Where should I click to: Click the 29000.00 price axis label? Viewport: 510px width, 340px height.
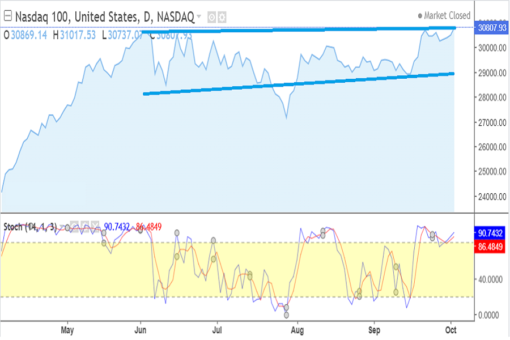492,73
